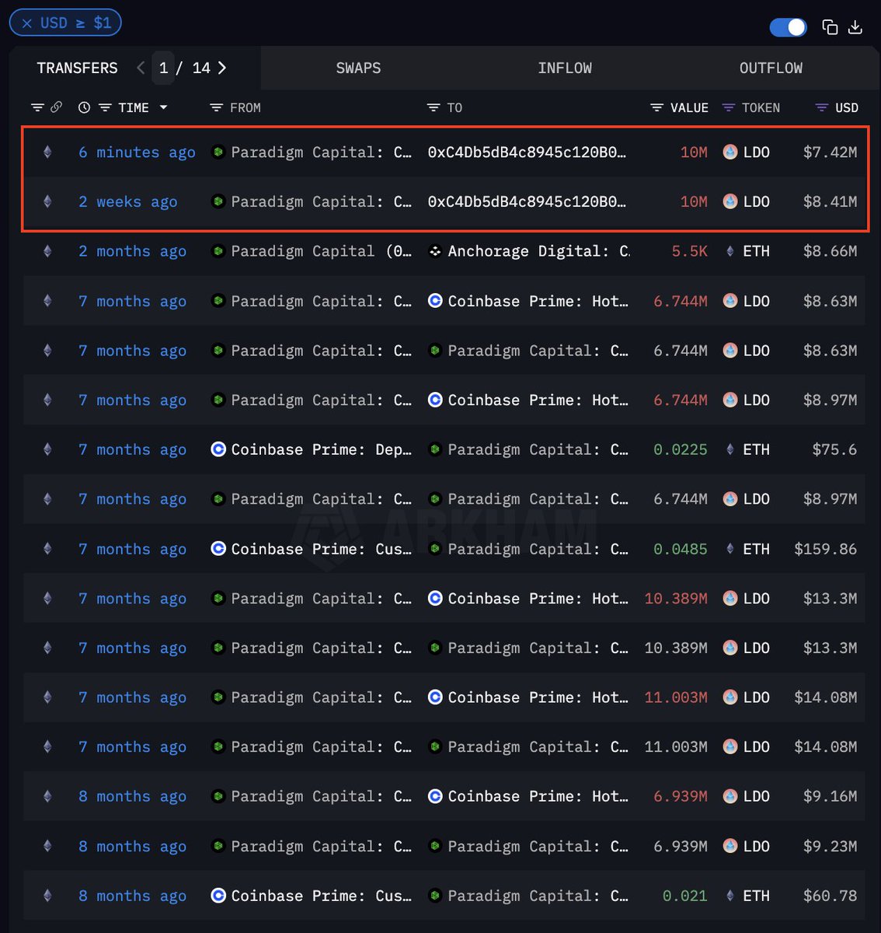Screen dimensions: 881x933
Task: Open the chain link filter icon
Action: pyautogui.click(x=56, y=107)
